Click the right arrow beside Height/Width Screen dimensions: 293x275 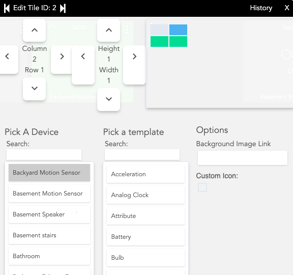click(x=134, y=65)
